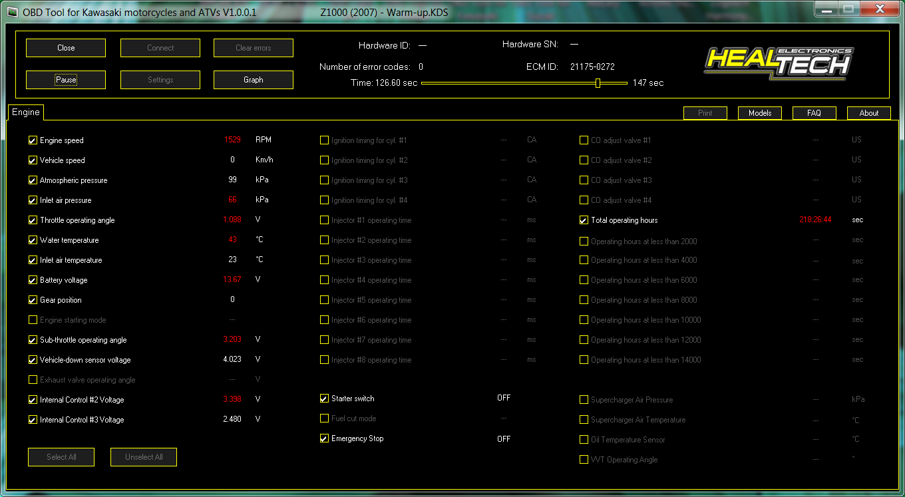Image resolution: width=905 pixels, height=497 pixels.
Task: Click the Number of error codes label
Action: click(365, 67)
